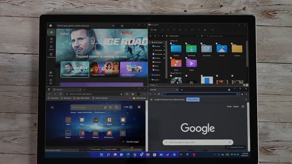Open address bar history dropdown in File Explorer
The width and height of the screenshot is (292, 164).
(198, 36)
